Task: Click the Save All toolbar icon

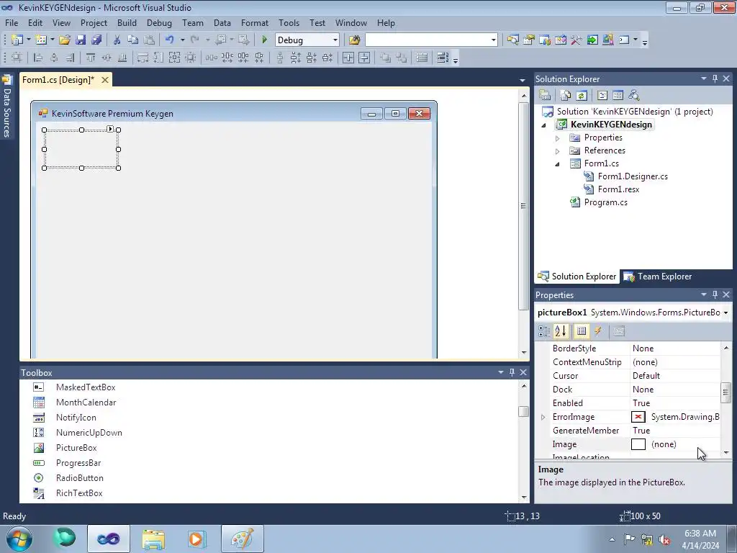Action: [96, 40]
